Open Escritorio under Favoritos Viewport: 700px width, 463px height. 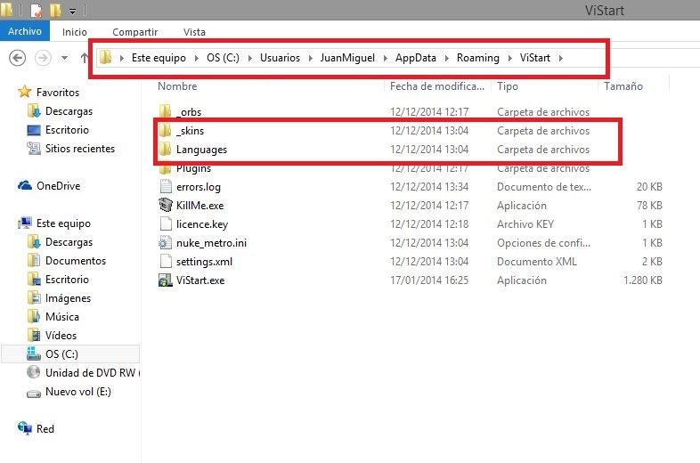coord(67,130)
